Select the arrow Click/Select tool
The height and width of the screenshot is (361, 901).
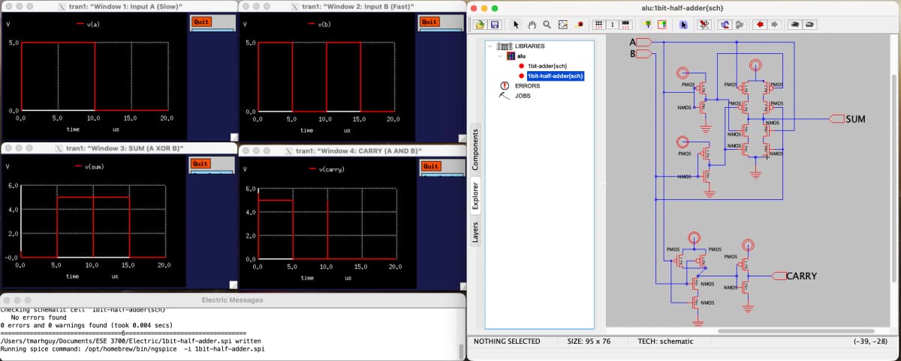517,25
